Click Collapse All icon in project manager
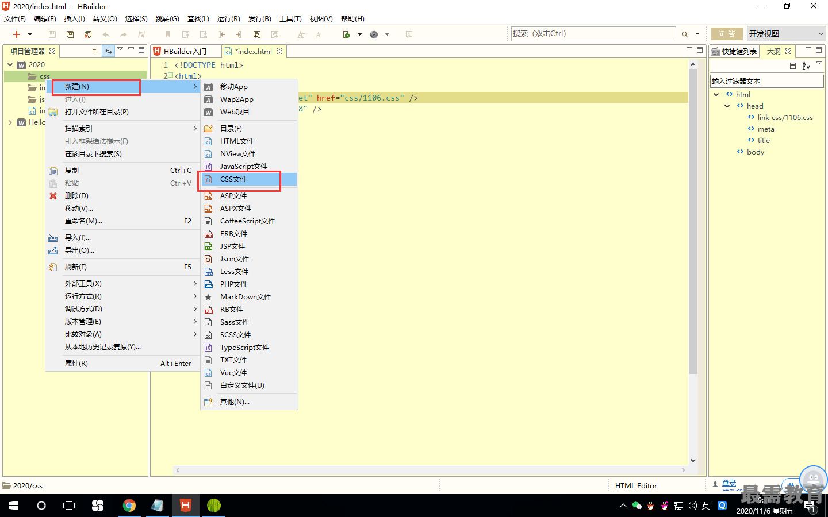The width and height of the screenshot is (828, 517). tap(95, 51)
